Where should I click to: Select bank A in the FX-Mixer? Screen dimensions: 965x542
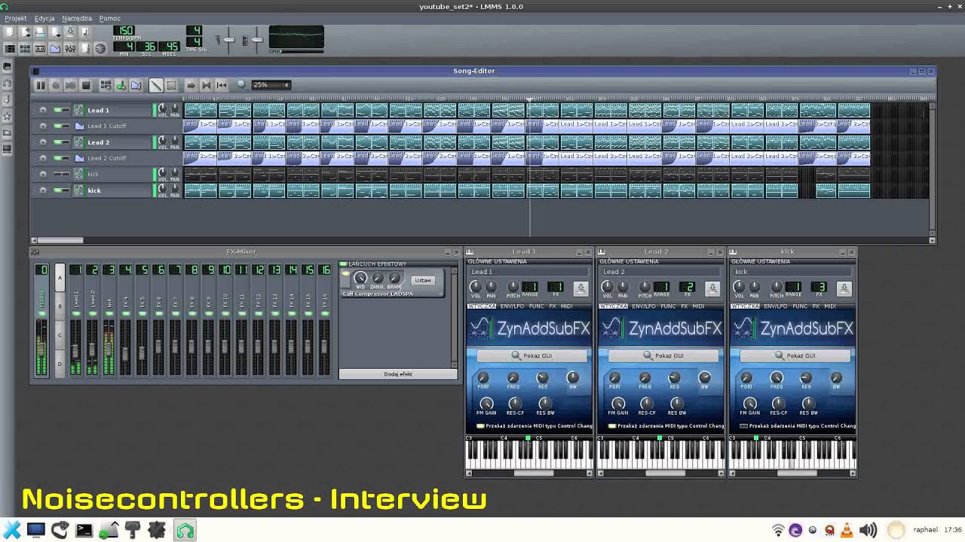click(60, 278)
